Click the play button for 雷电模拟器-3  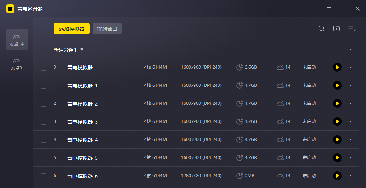(337, 121)
